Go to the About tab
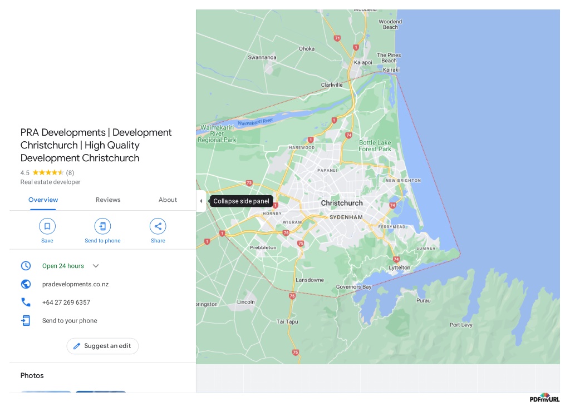570x402 pixels. point(168,200)
